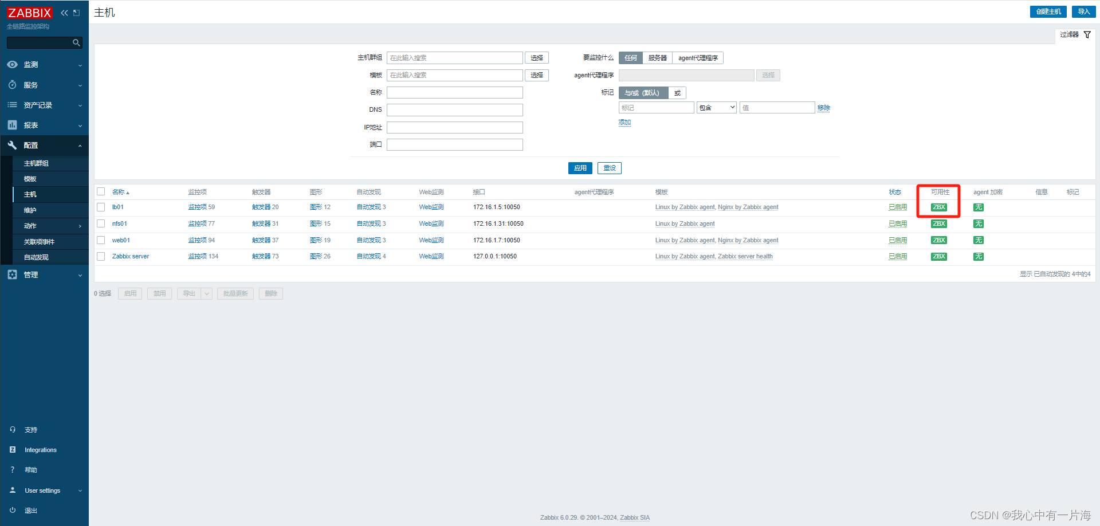Check the web01 host checkbox
The image size is (1100, 526).
click(x=101, y=240)
